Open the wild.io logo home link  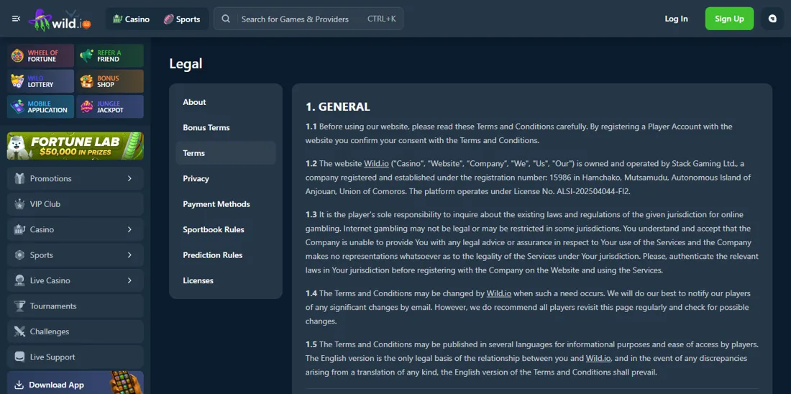(x=60, y=19)
